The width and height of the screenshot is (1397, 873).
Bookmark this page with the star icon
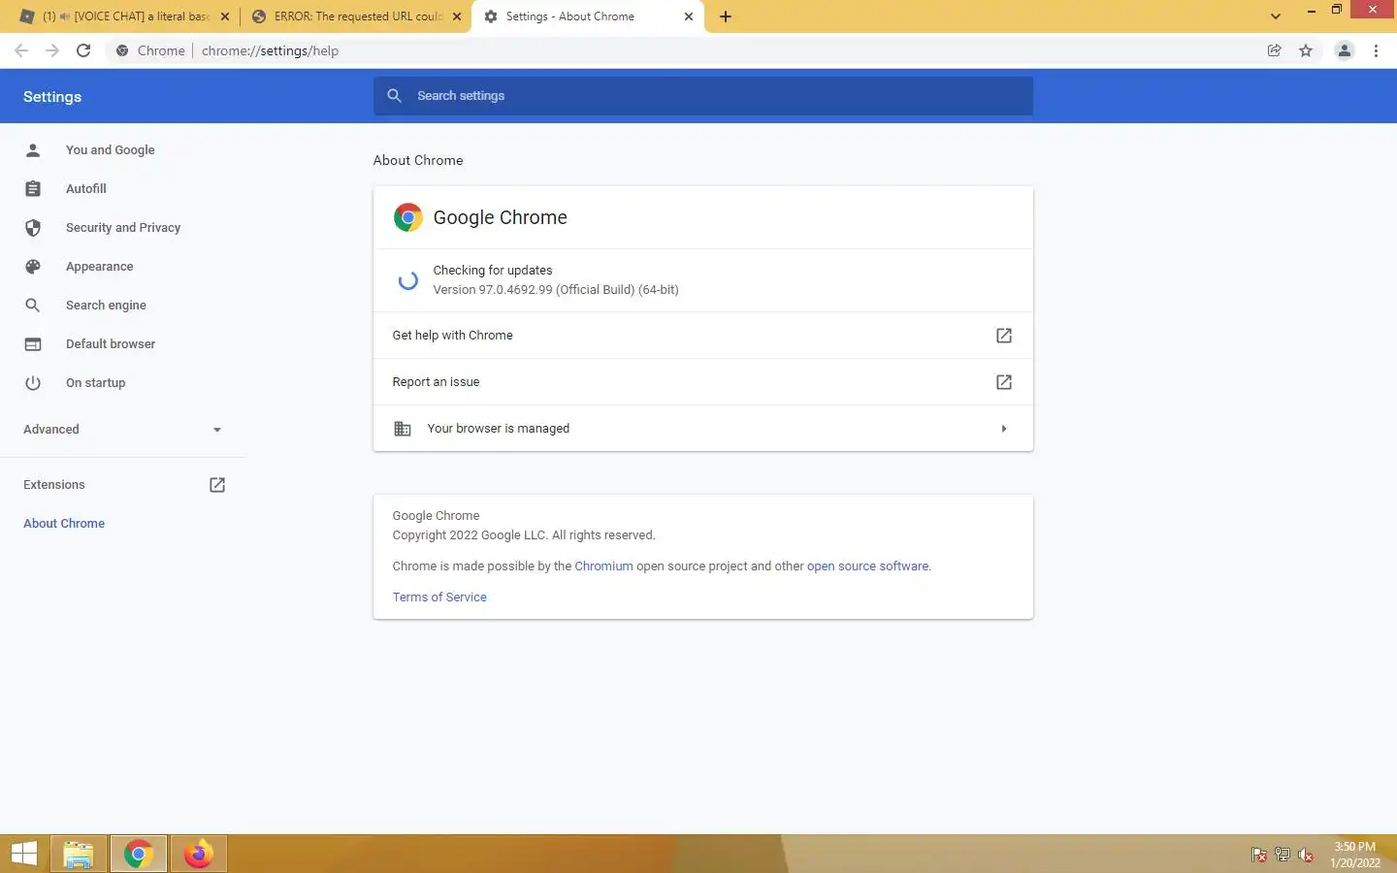[1306, 50]
